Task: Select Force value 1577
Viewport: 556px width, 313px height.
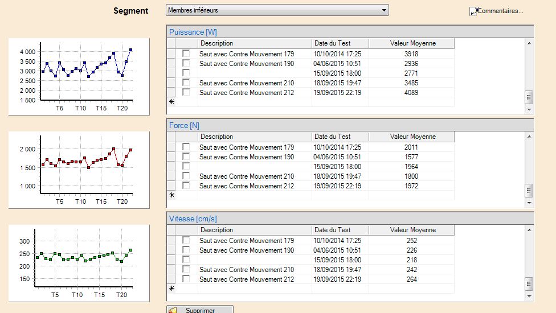Action: 411,157
